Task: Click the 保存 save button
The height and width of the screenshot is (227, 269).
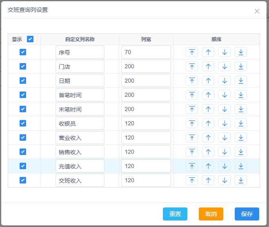Action: (x=247, y=214)
